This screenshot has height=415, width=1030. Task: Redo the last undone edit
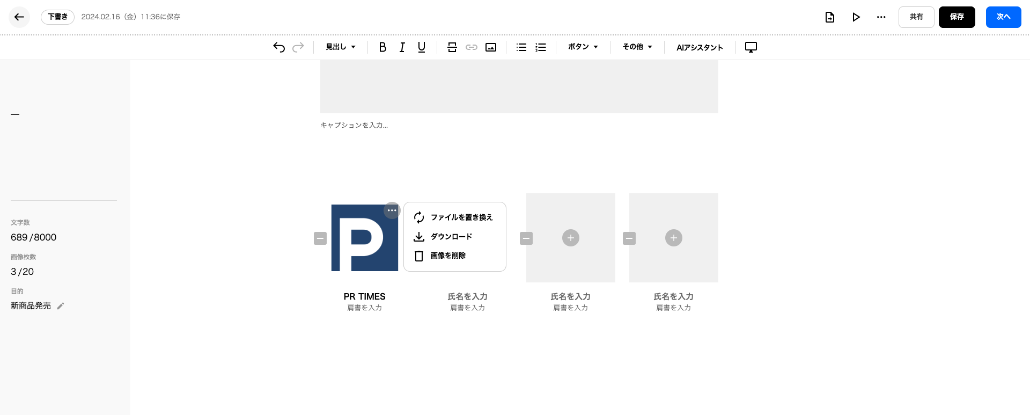[x=298, y=47]
